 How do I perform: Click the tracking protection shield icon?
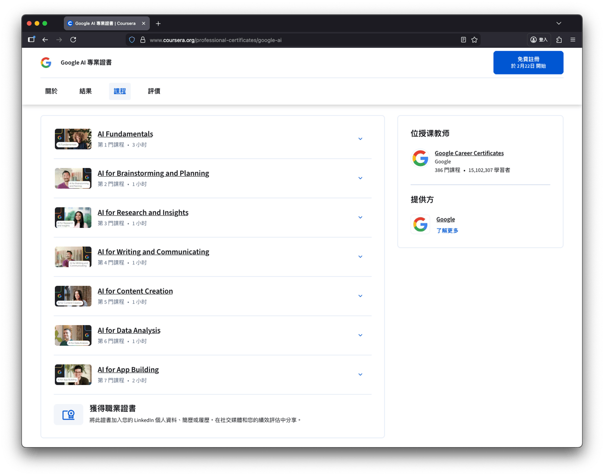132,40
